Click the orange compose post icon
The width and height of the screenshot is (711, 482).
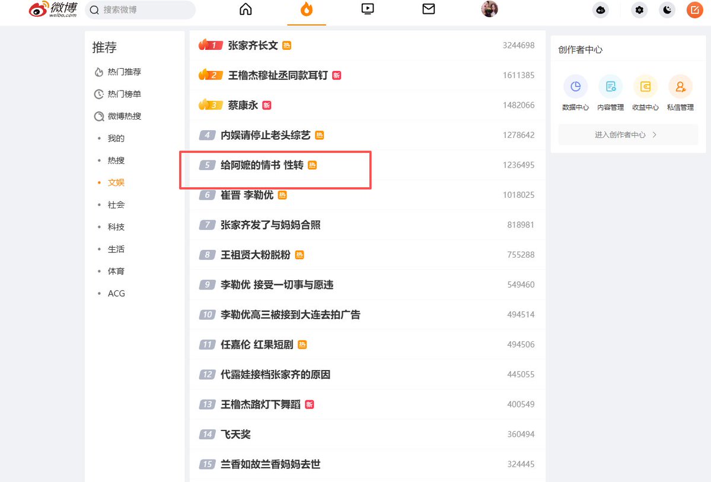pyautogui.click(x=694, y=10)
